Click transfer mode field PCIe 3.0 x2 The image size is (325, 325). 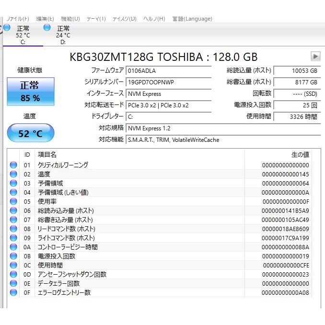(169, 105)
